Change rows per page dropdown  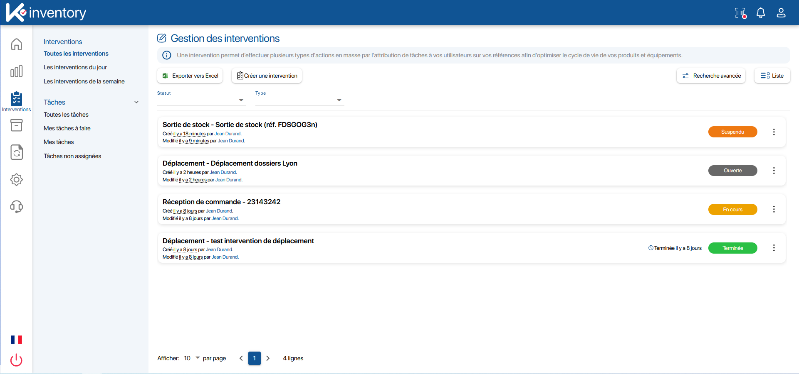coord(192,358)
